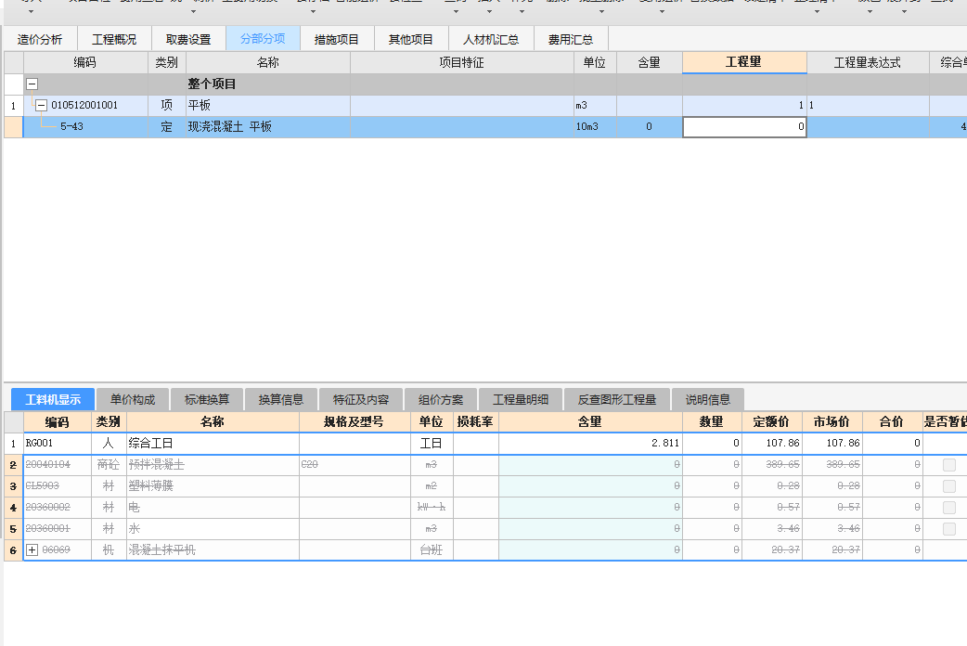Tick the 是否暂估 checkbox for 塑料薄膜
The image size is (967, 646).
point(949,486)
